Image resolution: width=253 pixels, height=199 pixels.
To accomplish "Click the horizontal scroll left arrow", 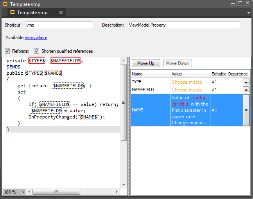I will 29,192.
